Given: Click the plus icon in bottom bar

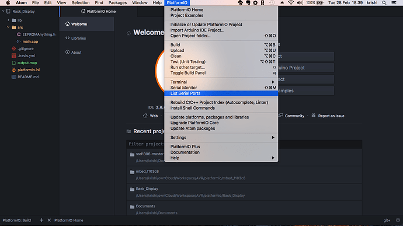Looking at the screenshot, I should tap(41, 220).
